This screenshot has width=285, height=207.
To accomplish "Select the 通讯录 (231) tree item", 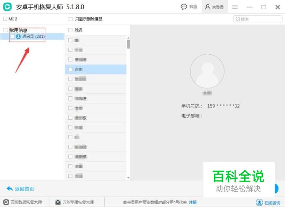I will coord(33,37).
